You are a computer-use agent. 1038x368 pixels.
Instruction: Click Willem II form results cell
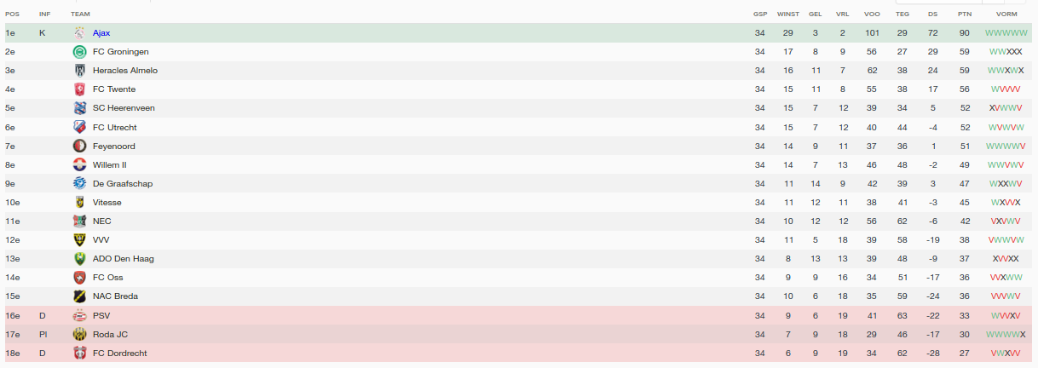(1006, 165)
